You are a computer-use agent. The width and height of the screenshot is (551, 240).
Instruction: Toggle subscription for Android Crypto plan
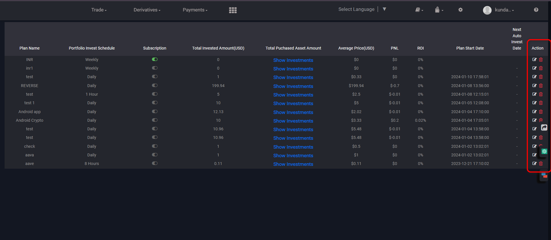(155, 120)
